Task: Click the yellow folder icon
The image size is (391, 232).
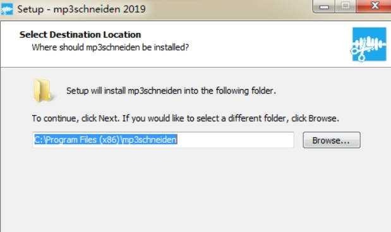Action: 42,90
